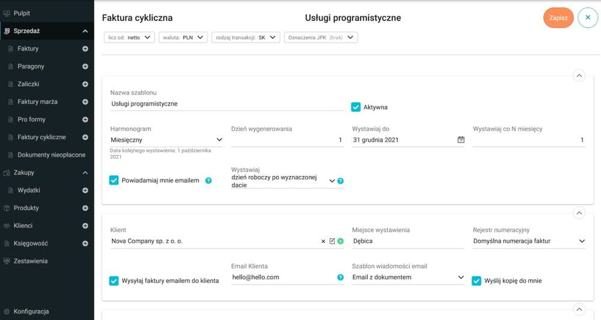The width and height of the screenshot is (601, 320).
Task: Toggle Powiadamiaj mnie emailem checkbox
Action: pos(114,180)
